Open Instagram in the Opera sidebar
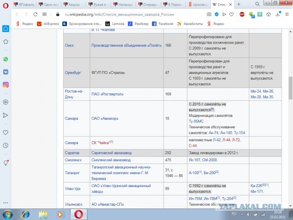The width and height of the screenshot is (293, 220). (5, 85)
